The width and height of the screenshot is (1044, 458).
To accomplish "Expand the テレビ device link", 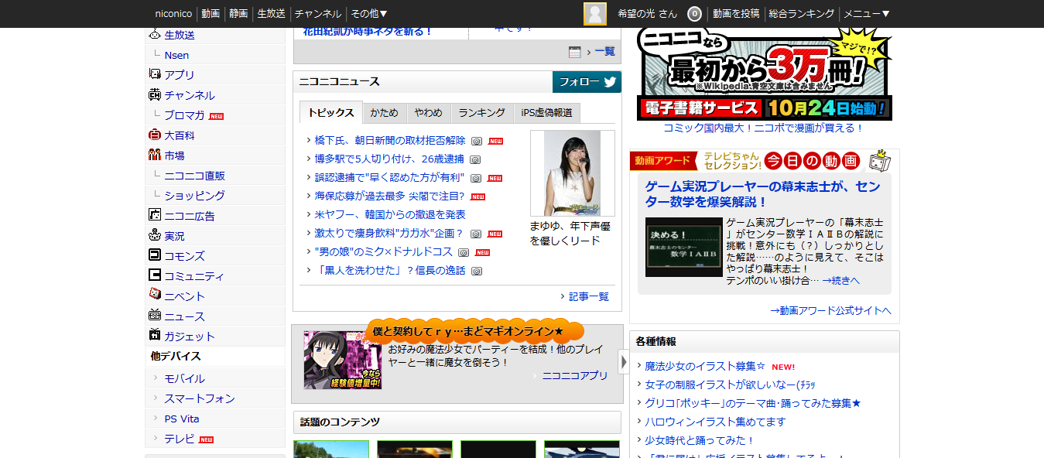I will click(180, 439).
